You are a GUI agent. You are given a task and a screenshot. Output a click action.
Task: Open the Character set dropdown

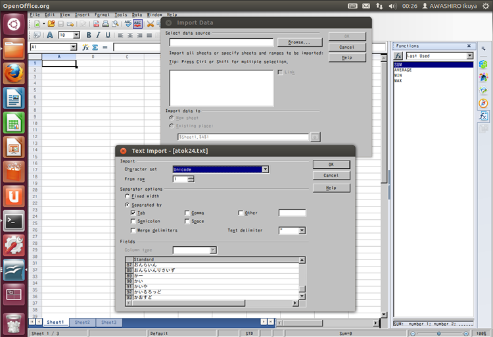[x=266, y=169]
